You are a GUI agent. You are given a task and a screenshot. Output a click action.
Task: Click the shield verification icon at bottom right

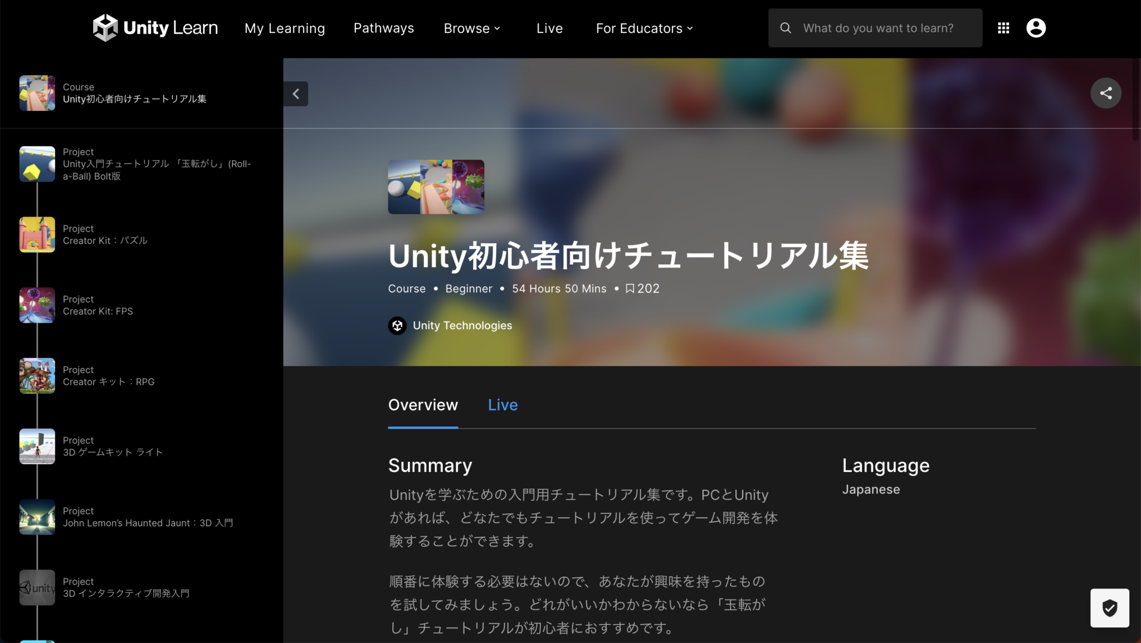pos(1110,608)
